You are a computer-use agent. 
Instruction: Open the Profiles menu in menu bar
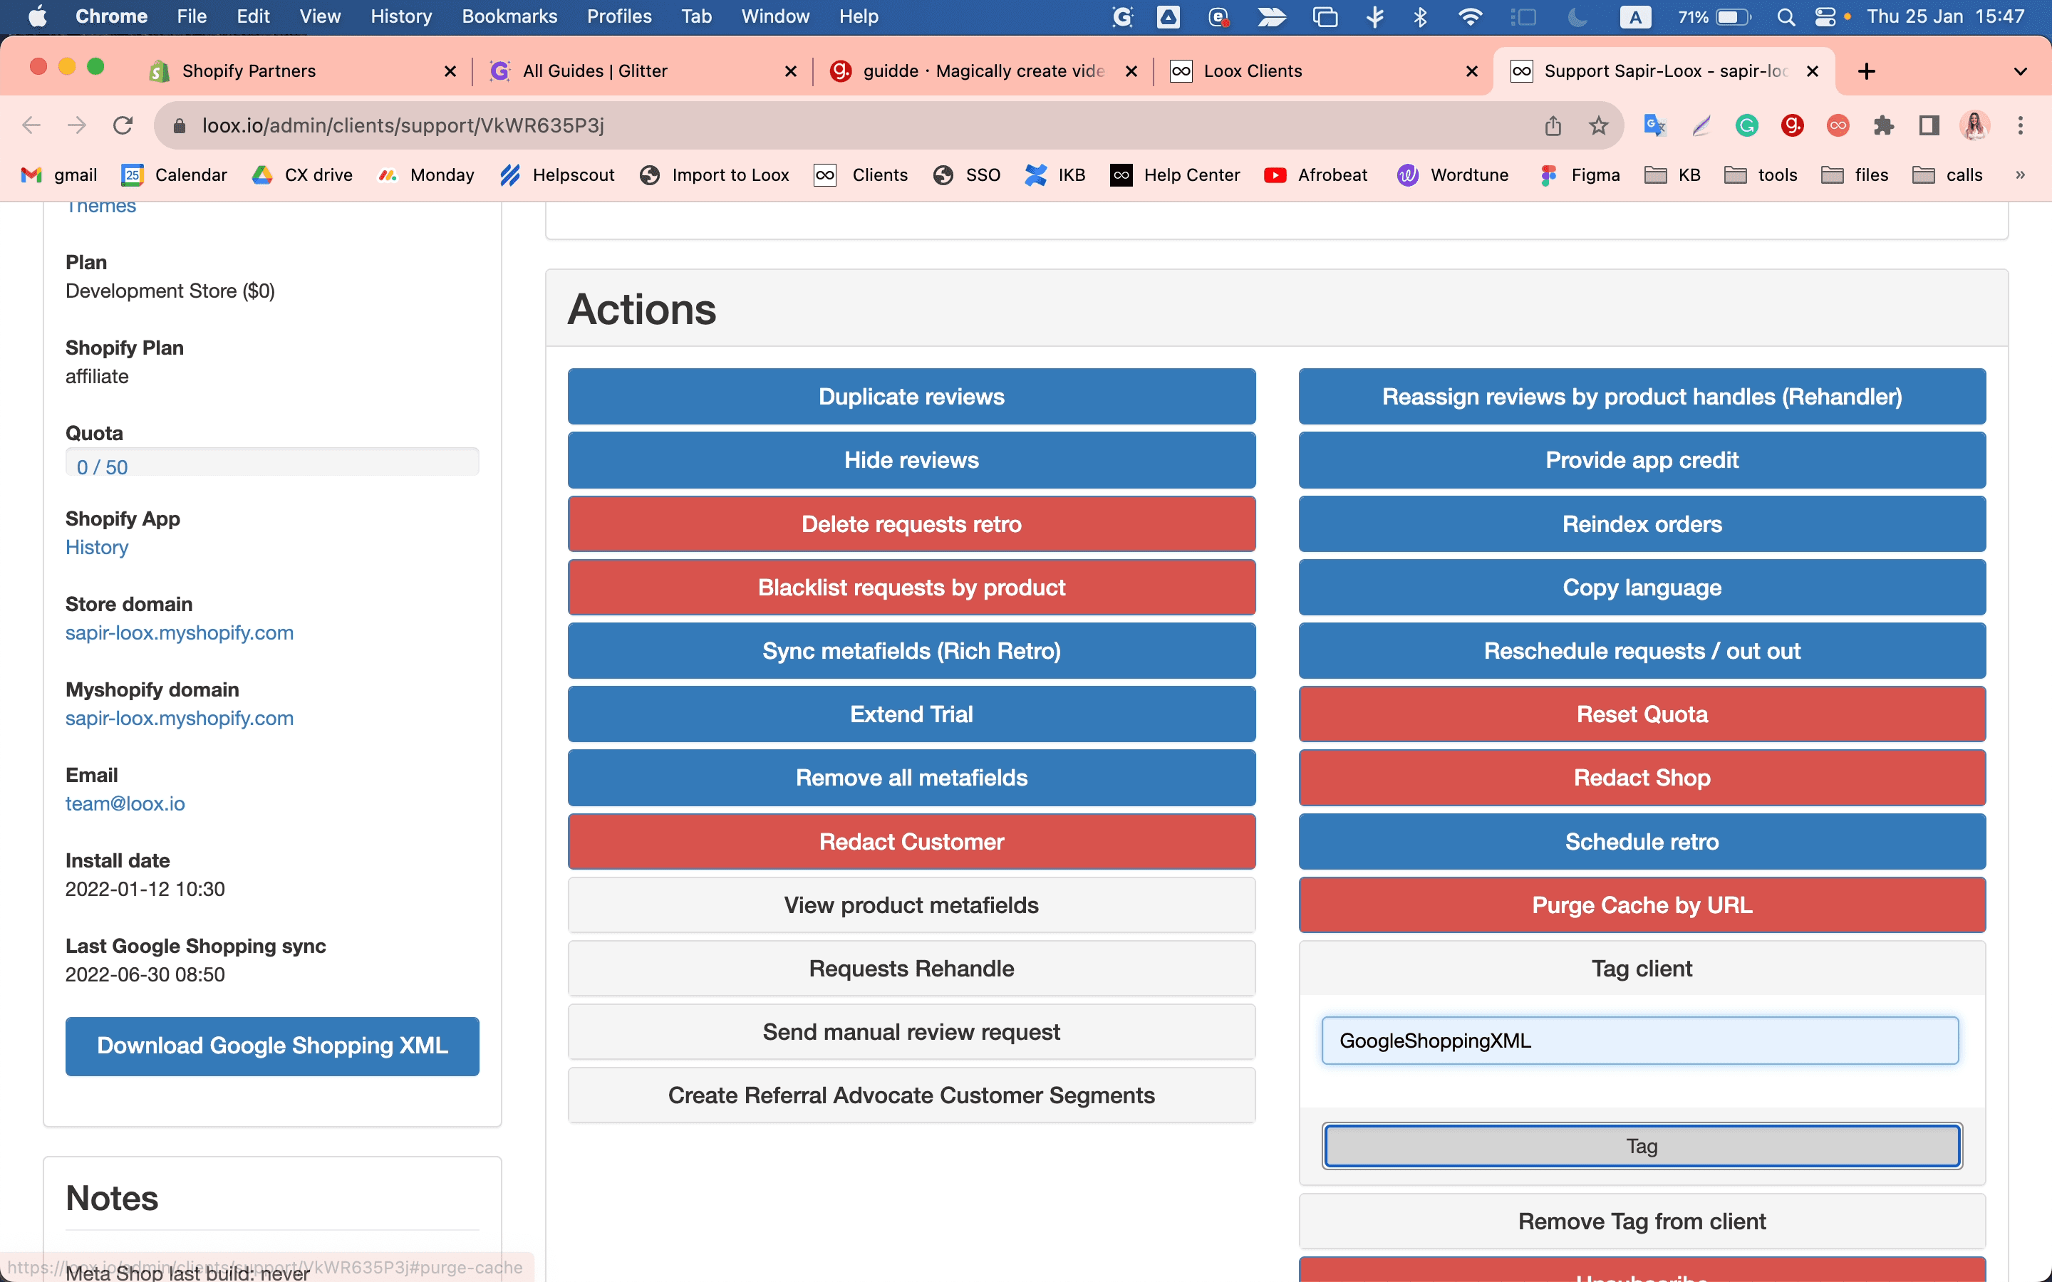click(619, 17)
